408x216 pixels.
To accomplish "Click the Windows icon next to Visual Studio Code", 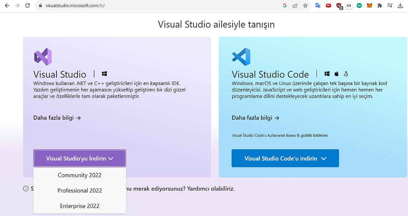I will 327,73.
